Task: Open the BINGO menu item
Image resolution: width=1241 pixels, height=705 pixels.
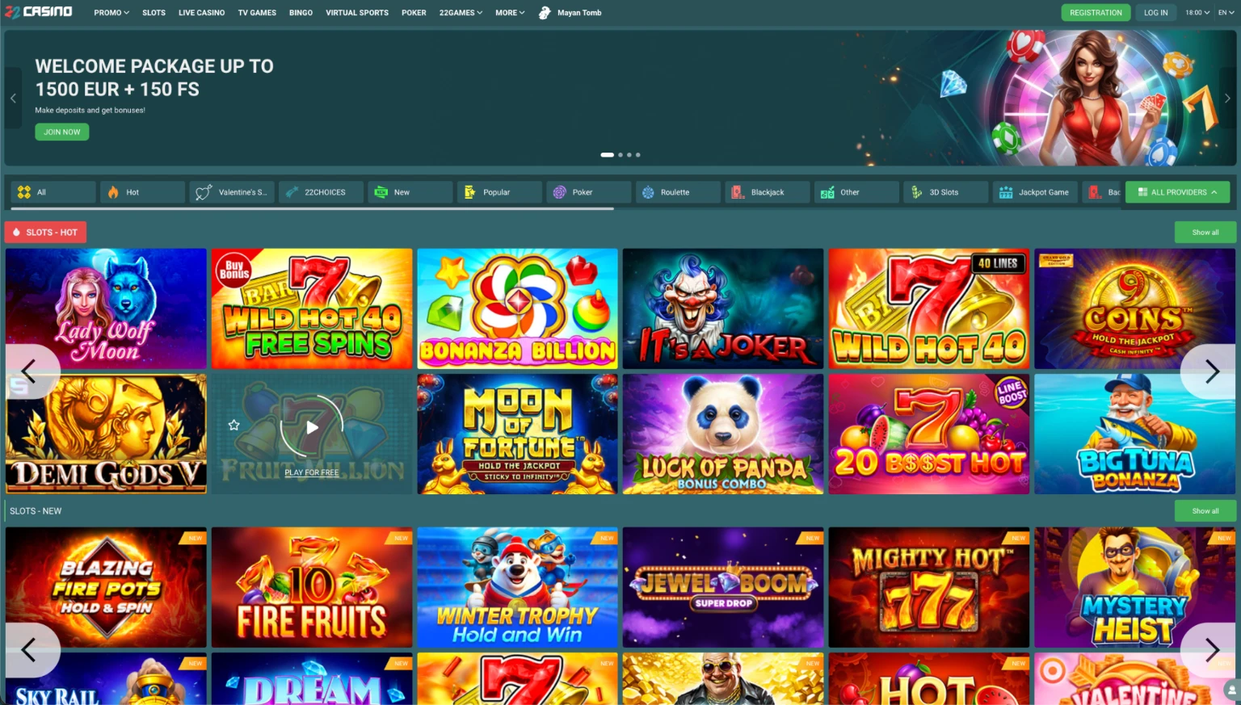Action: tap(301, 12)
